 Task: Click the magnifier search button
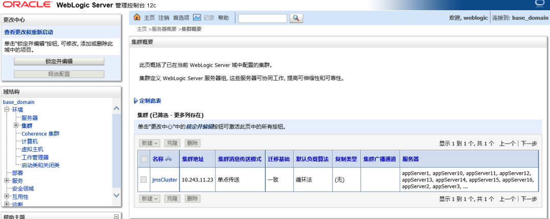click(x=296, y=18)
